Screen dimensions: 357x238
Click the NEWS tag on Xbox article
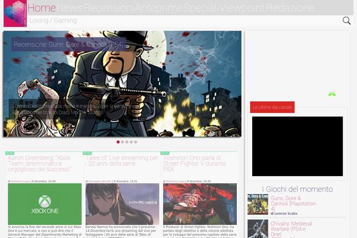[x=10, y=154]
